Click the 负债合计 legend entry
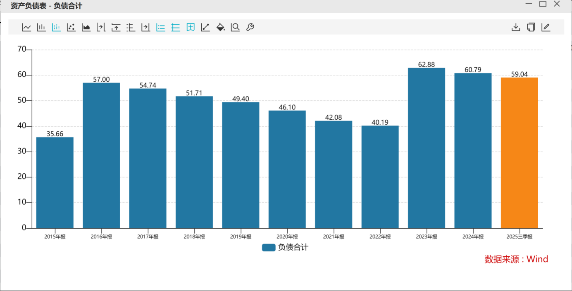The image size is (572, 291). point(293,247)
